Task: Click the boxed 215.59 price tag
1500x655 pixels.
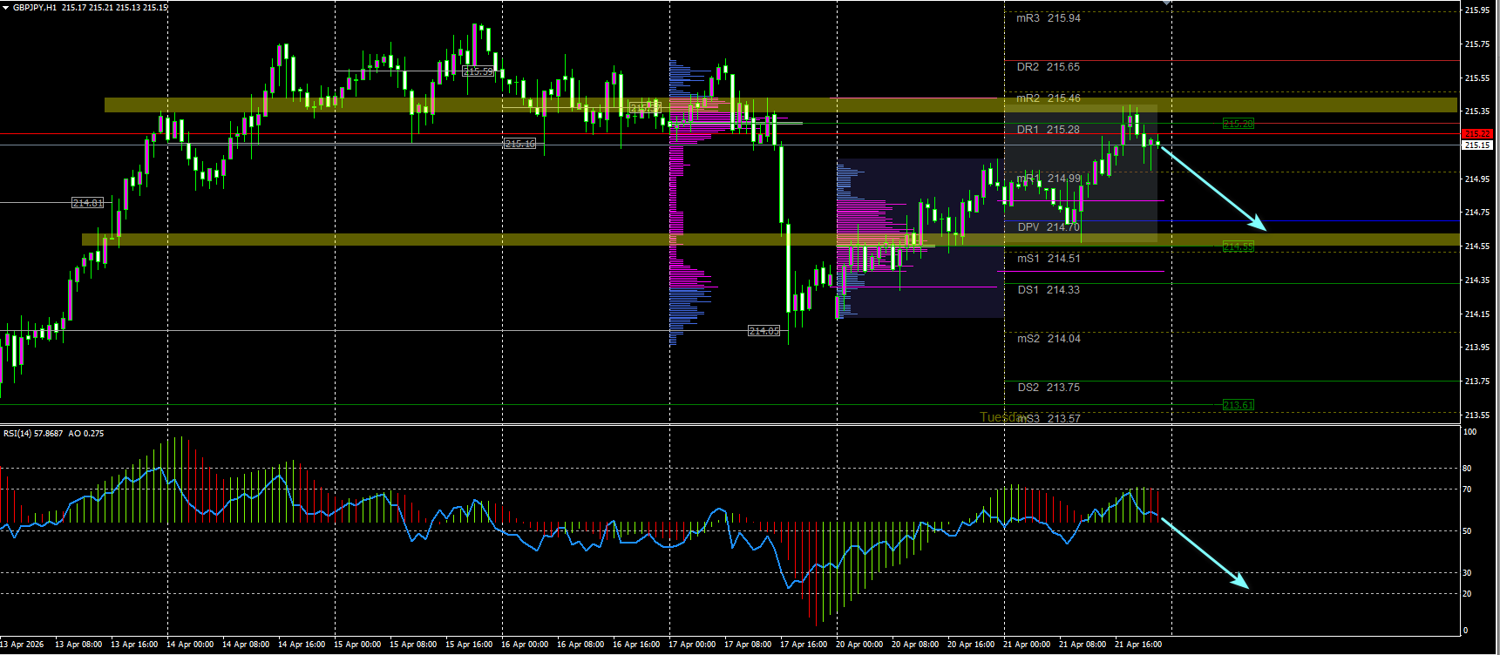Action: tap(478, 71)
